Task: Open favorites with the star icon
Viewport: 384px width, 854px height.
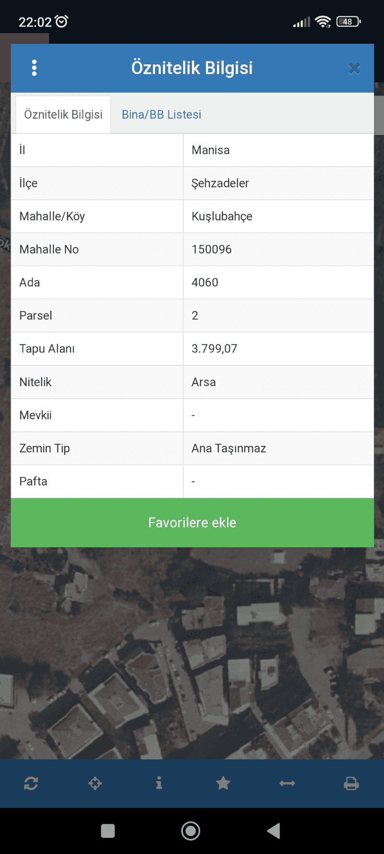Action: [223, 783]
